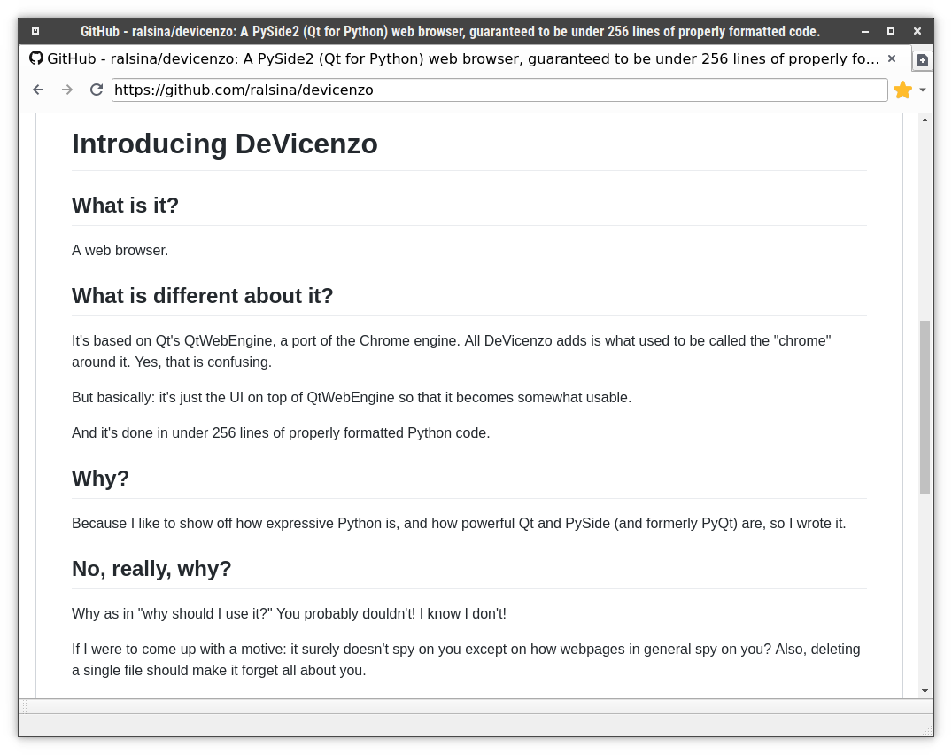Reload the current page

(96, 90)
